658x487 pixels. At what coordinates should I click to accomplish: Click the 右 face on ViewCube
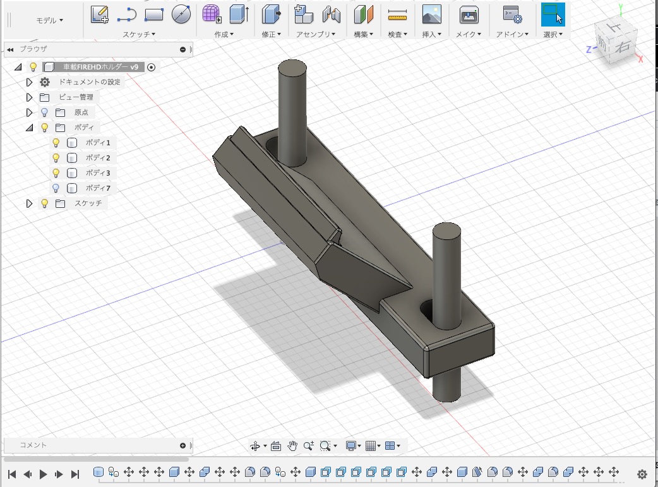coord(623,47)
